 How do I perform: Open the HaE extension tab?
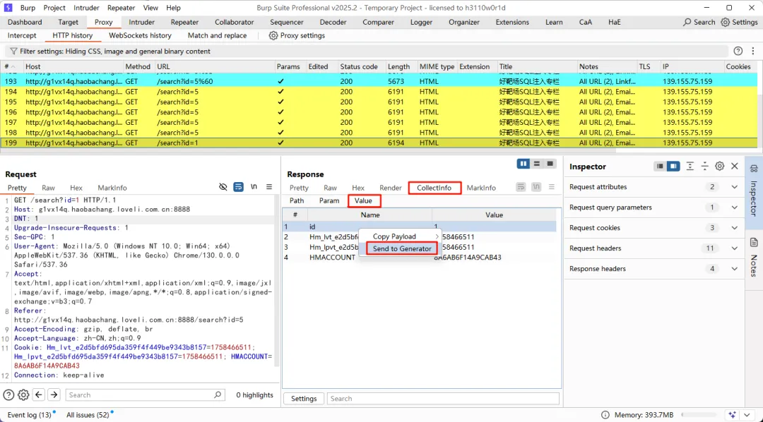(x=614, y=23)
